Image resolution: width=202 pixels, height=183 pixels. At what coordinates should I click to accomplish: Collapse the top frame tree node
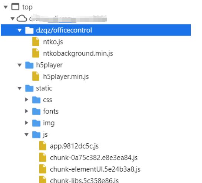(6, 7)
